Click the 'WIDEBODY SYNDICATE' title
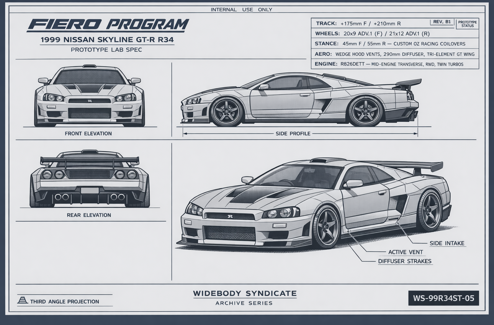Viewport: 494px width, 325px height. point(245,293)
